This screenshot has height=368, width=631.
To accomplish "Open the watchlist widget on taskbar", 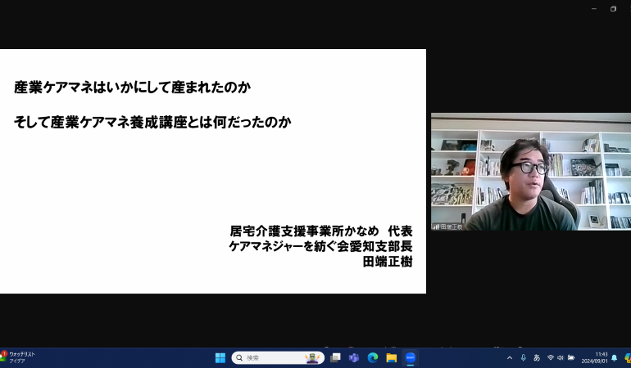I will (18, 357).
